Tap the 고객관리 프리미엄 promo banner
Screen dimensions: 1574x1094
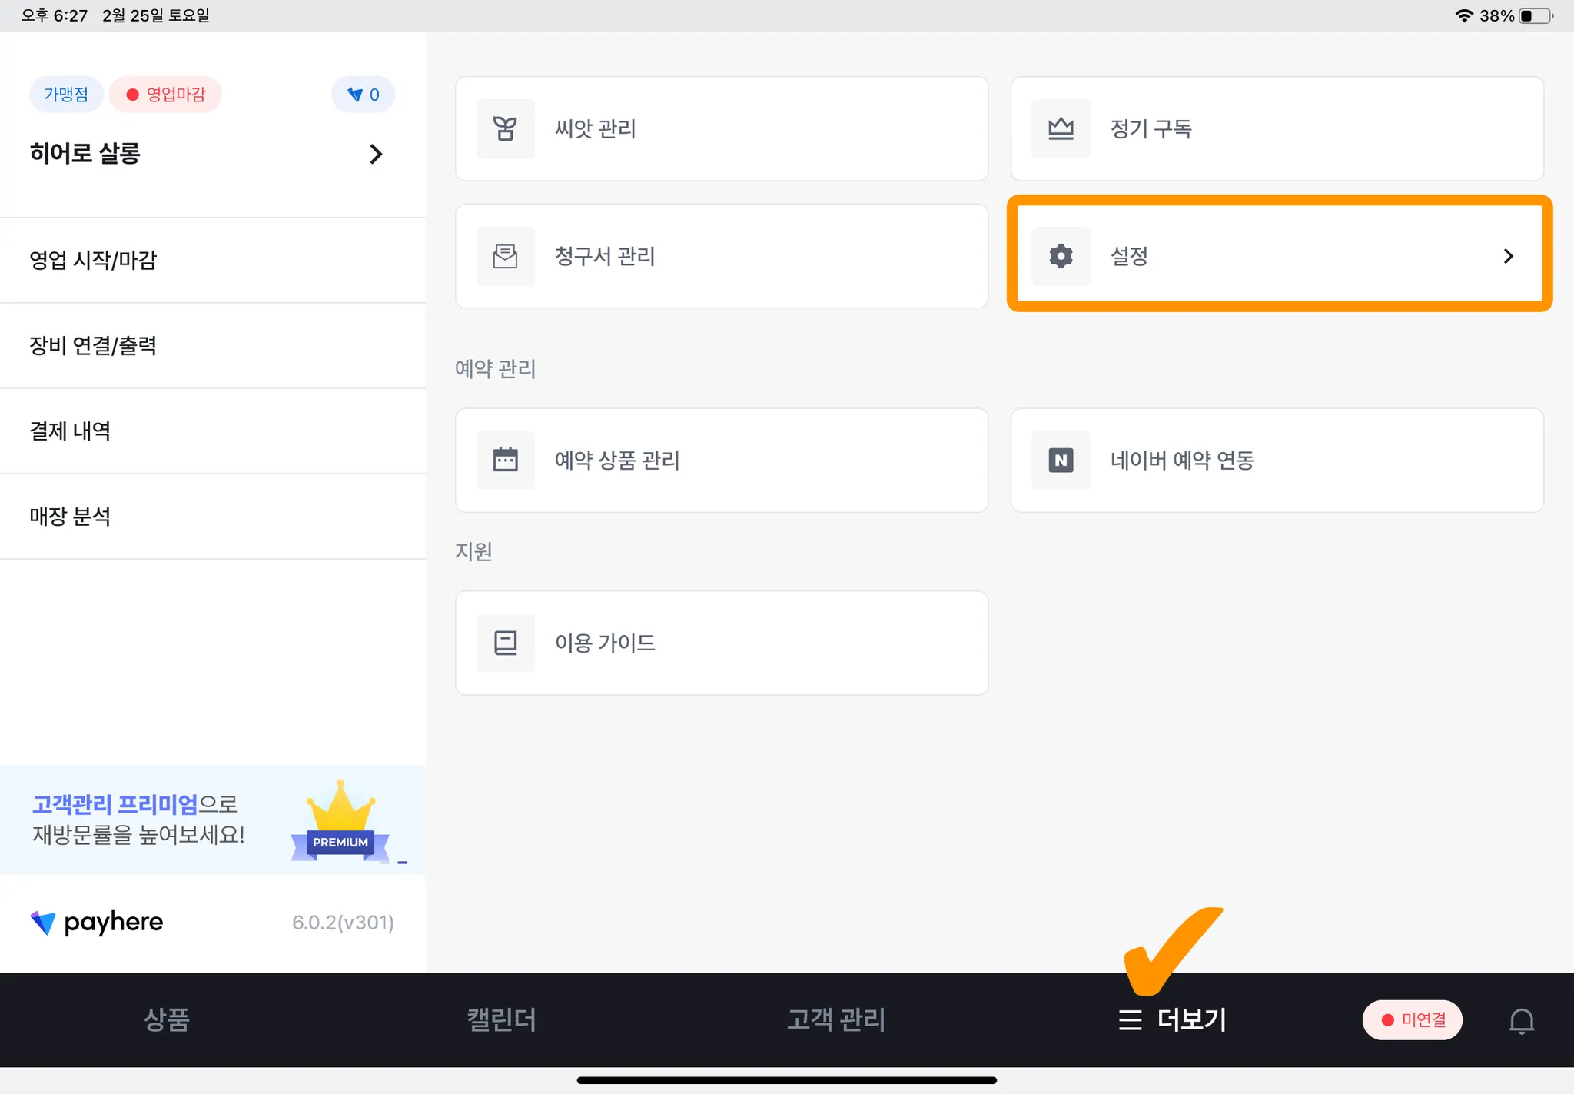coord(212,820)
